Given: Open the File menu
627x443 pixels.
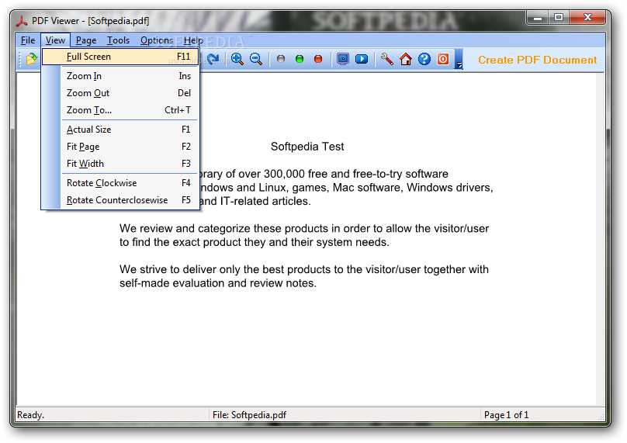Looking at the screenshot, I should click(x=28, y=40).
